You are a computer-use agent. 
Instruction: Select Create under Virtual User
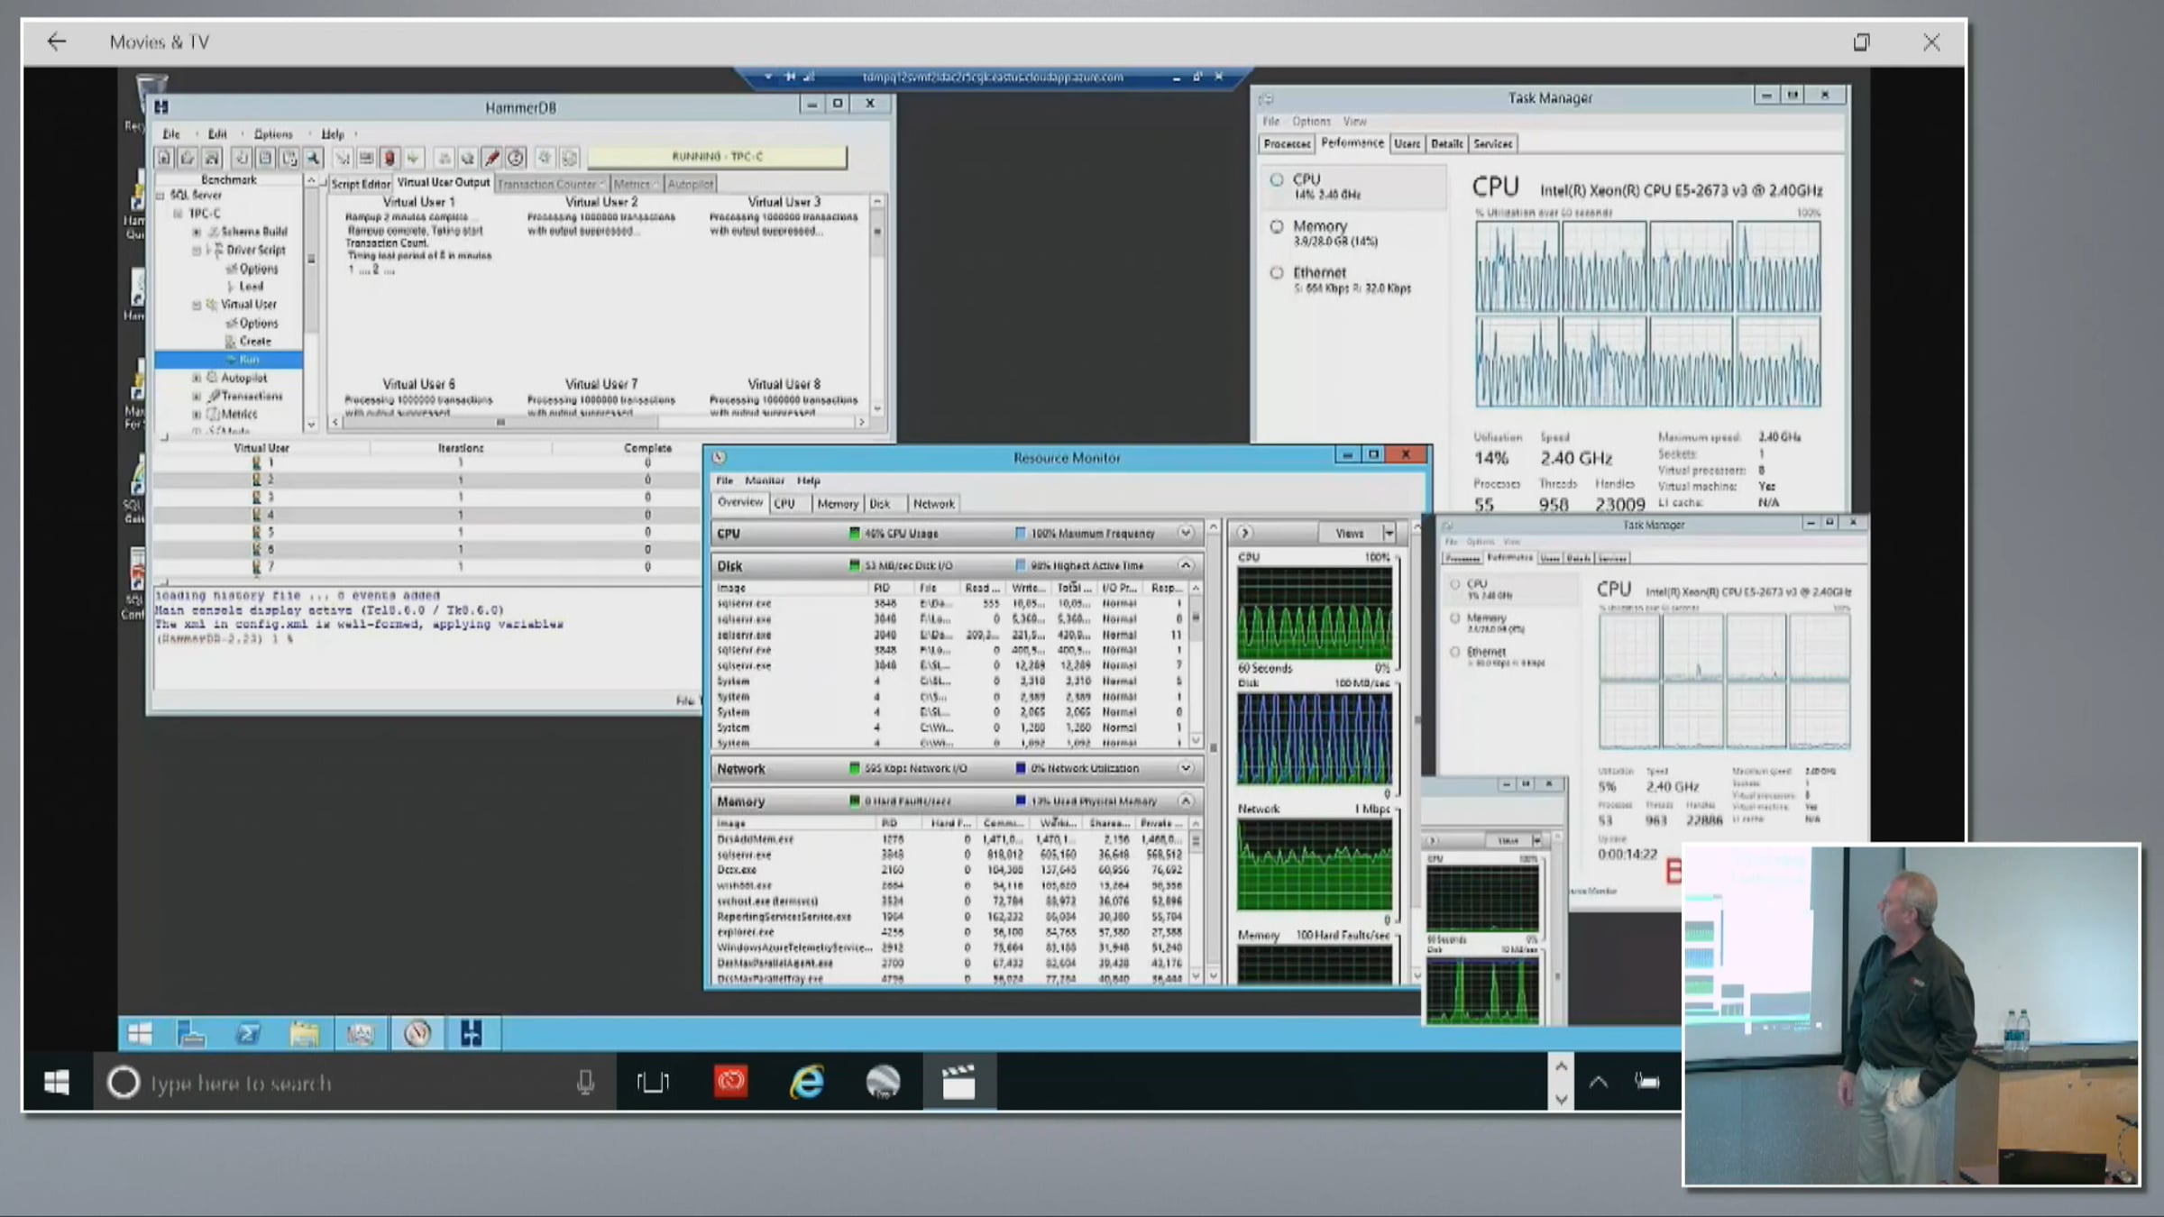pos(255,342)
